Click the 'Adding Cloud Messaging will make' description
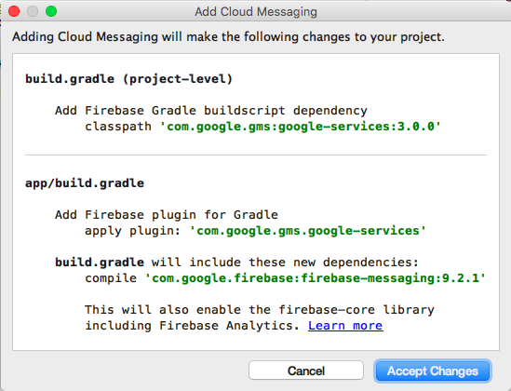The width and height of the screenshot is (511, 391). pyautogui.click(x=228, y=37)
